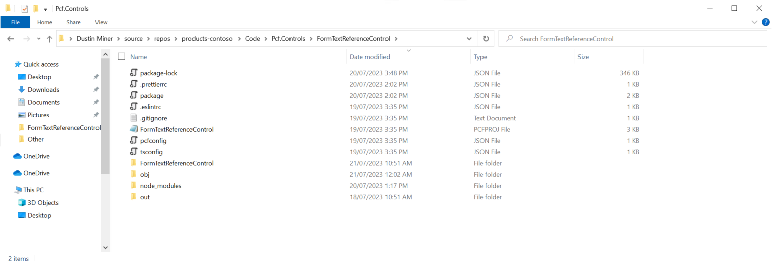Click the package-lock JSON file icon
772x265 pixels.
133,73
